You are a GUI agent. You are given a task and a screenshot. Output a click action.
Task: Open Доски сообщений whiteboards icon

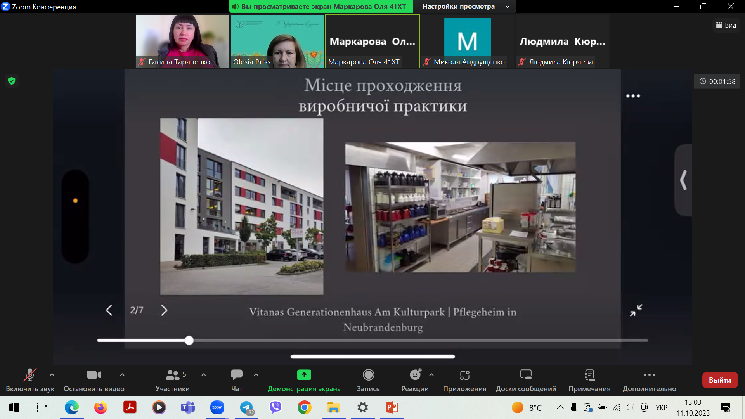(x=526, y=375)
